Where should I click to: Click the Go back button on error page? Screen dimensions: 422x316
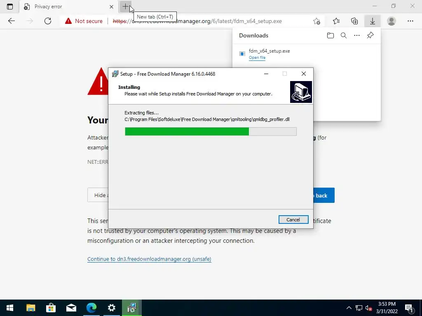324,195
